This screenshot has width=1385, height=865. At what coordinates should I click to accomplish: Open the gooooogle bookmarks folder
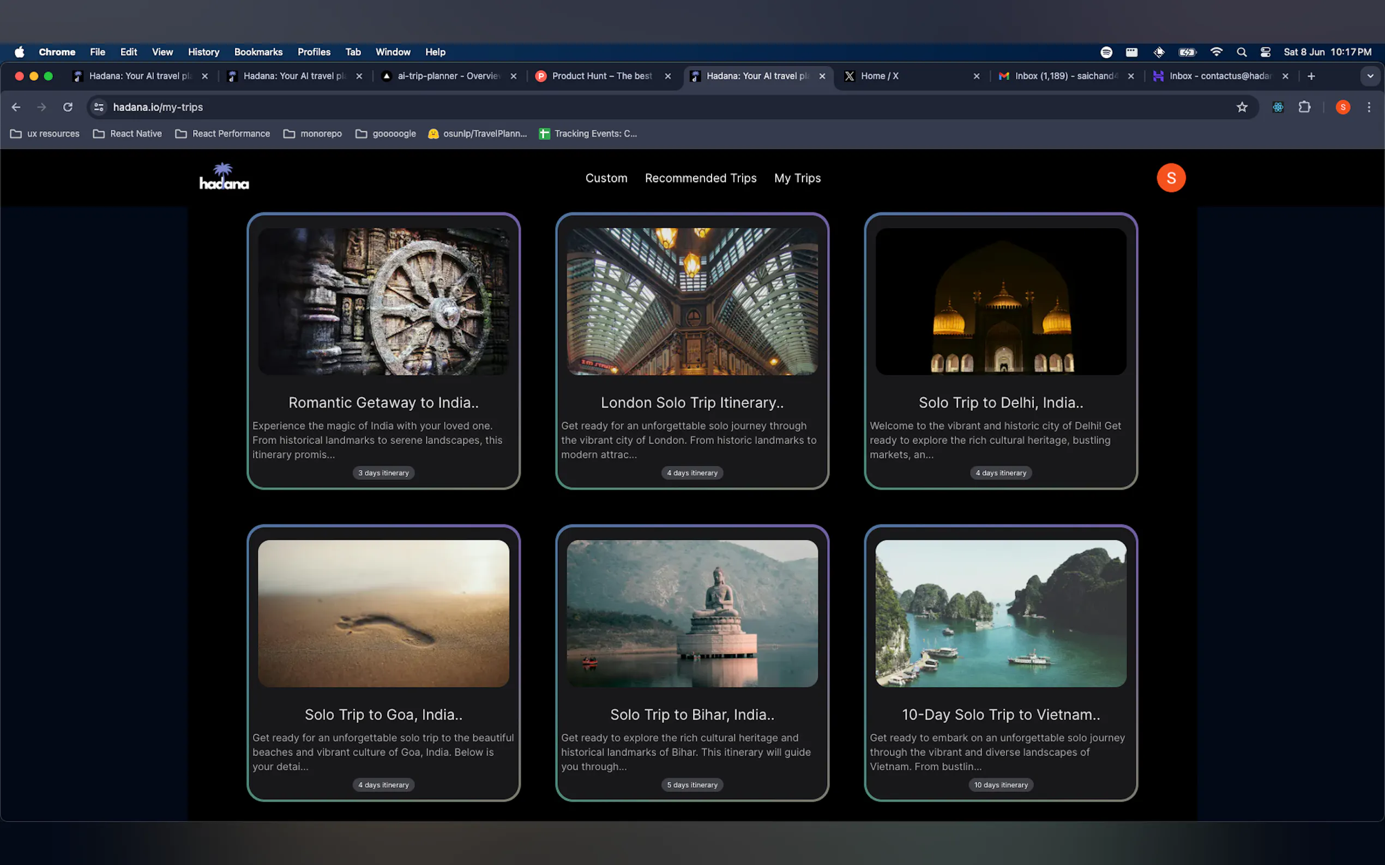386,134
